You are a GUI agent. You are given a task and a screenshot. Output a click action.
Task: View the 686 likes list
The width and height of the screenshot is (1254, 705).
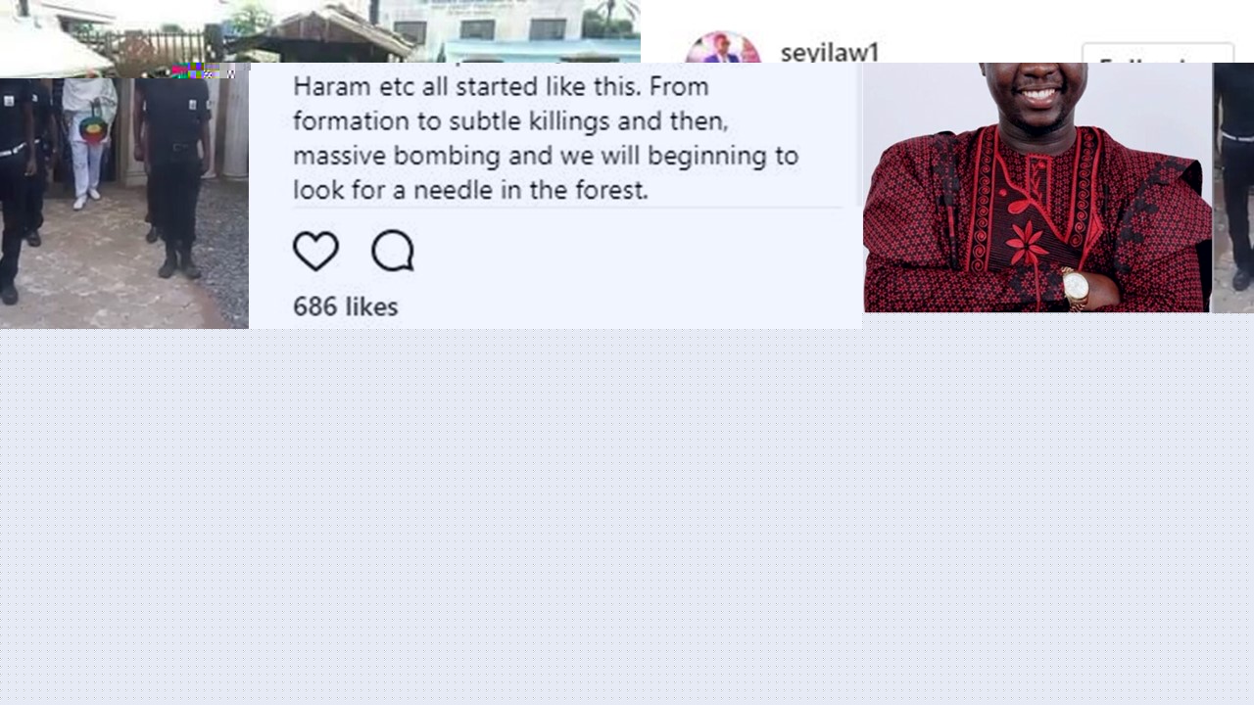tap(345, 306)
